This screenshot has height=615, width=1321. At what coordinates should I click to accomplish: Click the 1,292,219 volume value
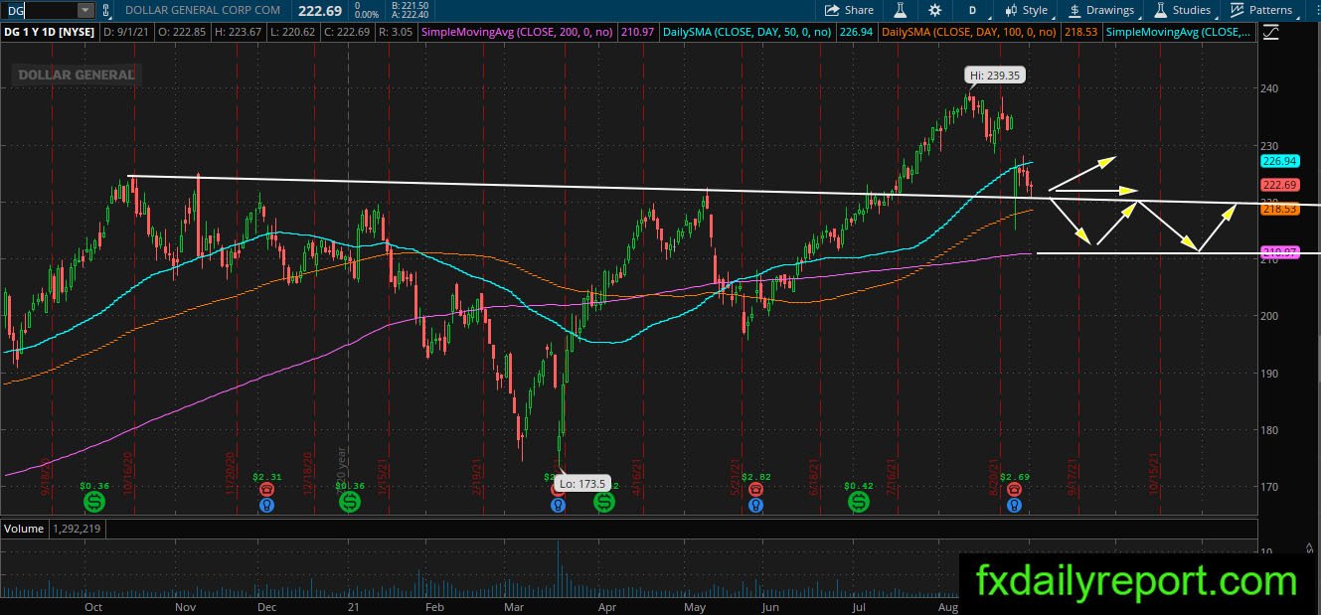(77, 529)
